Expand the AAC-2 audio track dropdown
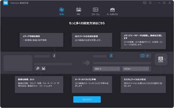 (118, 69)
